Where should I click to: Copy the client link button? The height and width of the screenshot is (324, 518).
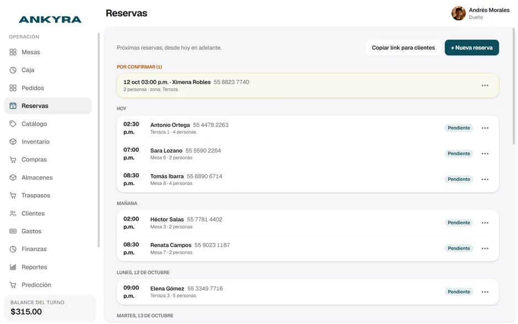coord(403,47)
